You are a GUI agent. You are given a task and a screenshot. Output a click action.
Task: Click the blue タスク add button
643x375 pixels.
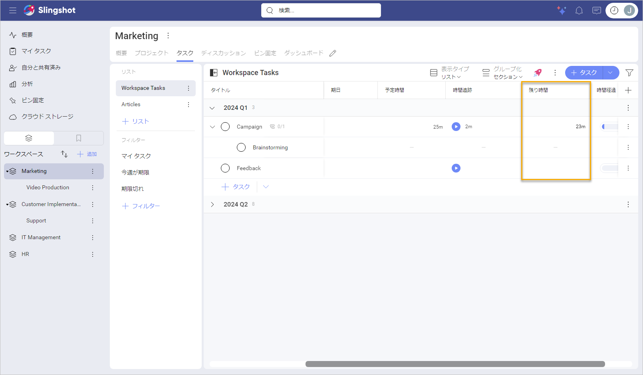[584, 73]
